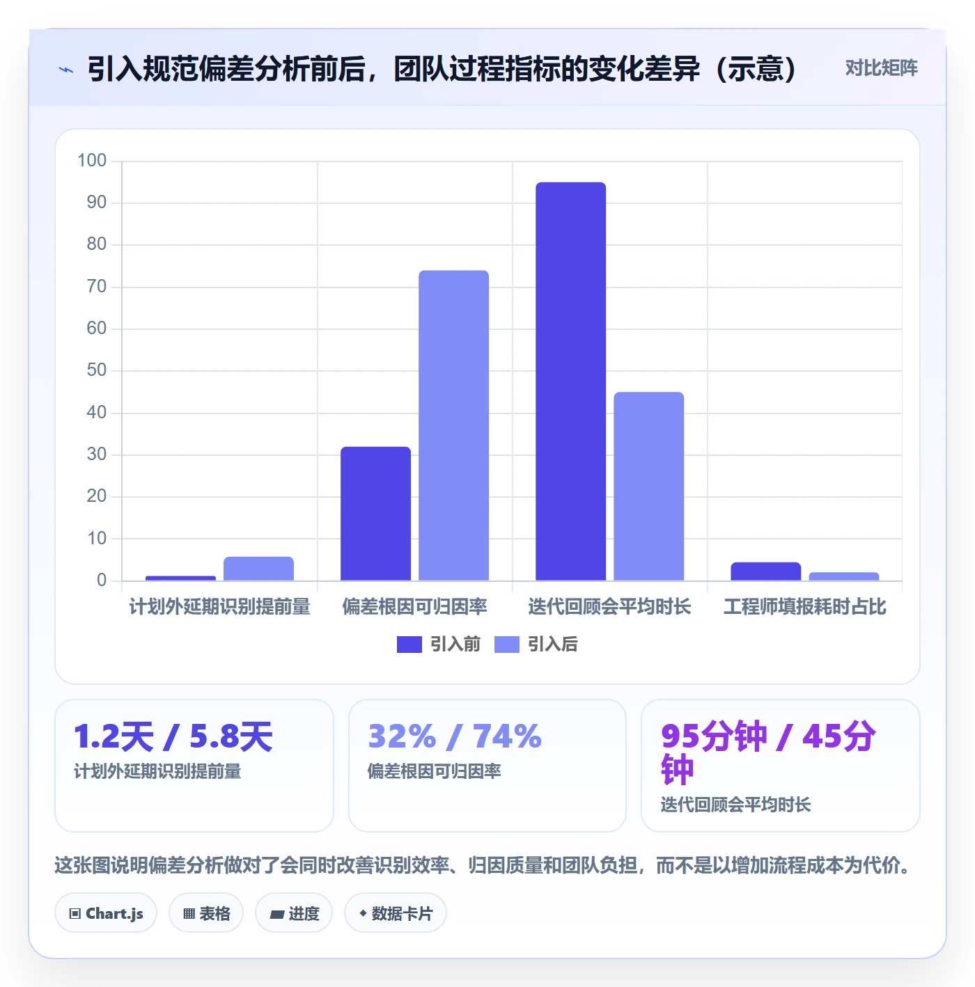Click the y-axis value 50
Screen dimensions: 975x987
click(x=97, y=370)
